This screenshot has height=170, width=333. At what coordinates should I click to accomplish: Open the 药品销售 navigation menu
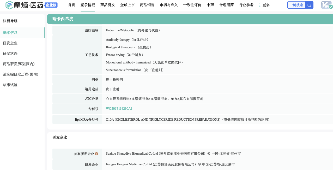[147, 5]
